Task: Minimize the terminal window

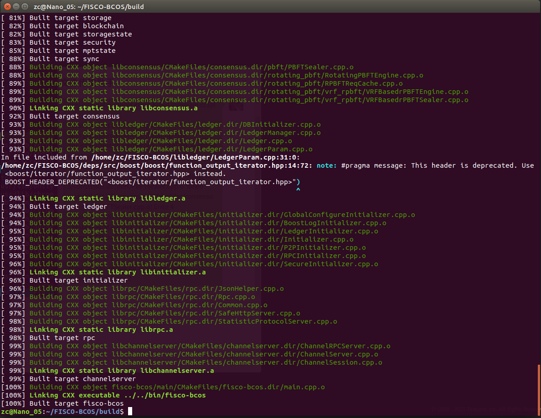Action: [x=16, y=6]
